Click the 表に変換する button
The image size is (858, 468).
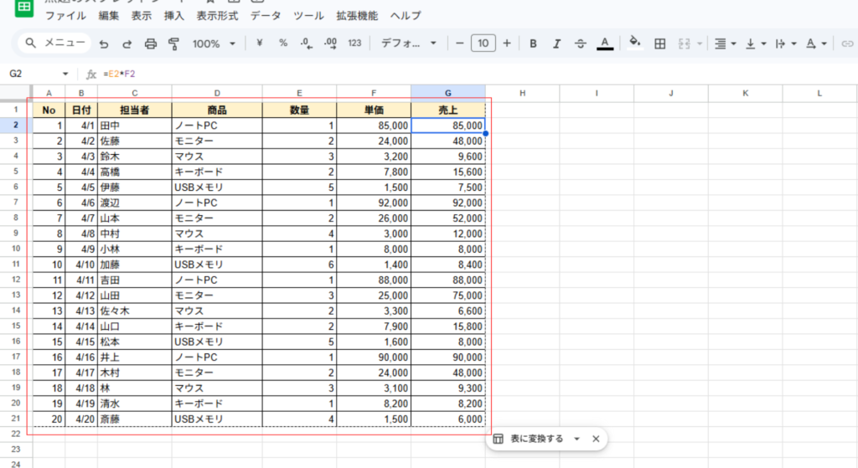tap(536, 439)
